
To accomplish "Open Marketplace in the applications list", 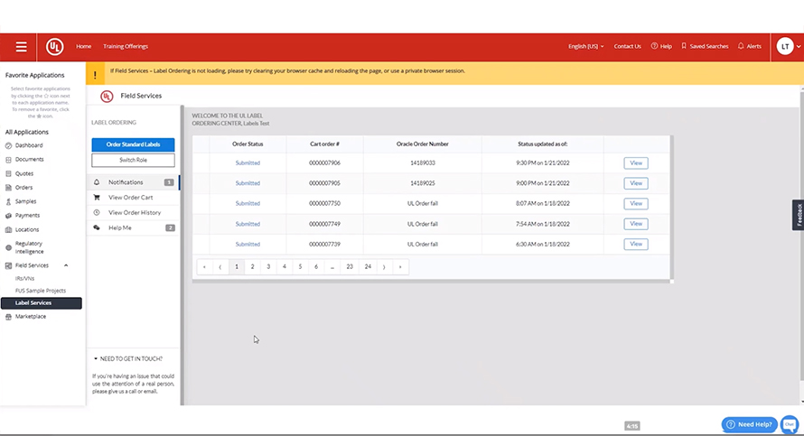I will (30, 317).
